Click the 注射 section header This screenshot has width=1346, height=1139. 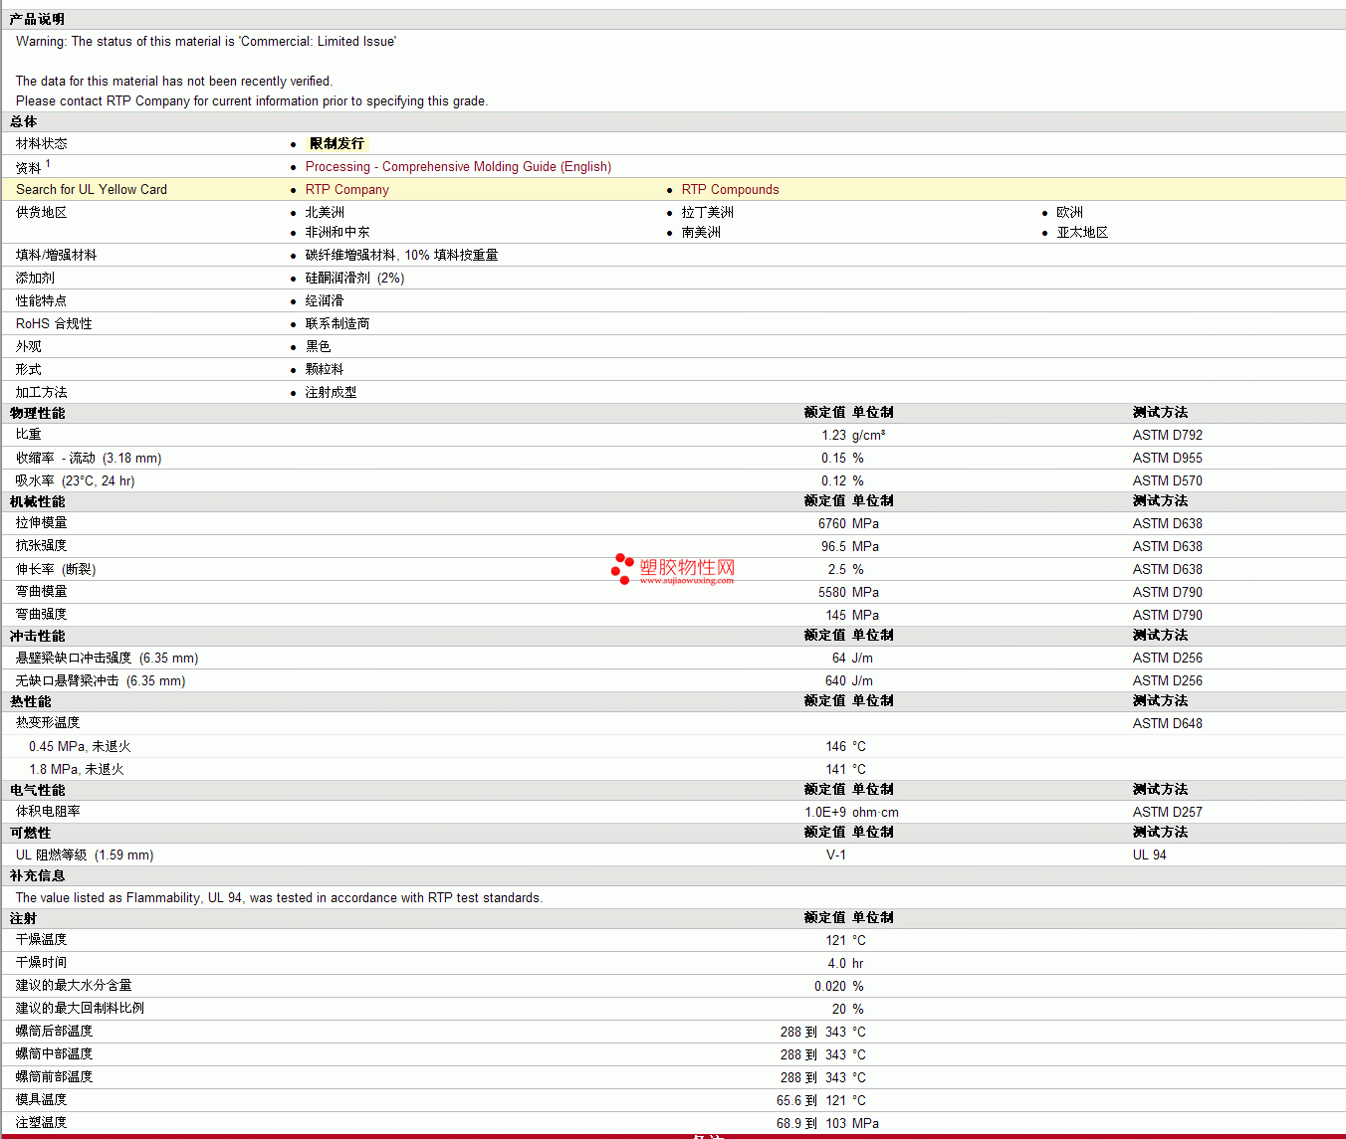(23, 918)
